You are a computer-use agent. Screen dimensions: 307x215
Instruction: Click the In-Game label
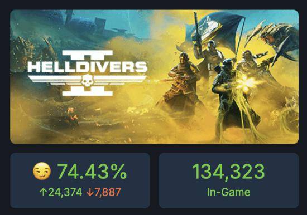click(x=228, y=192)
